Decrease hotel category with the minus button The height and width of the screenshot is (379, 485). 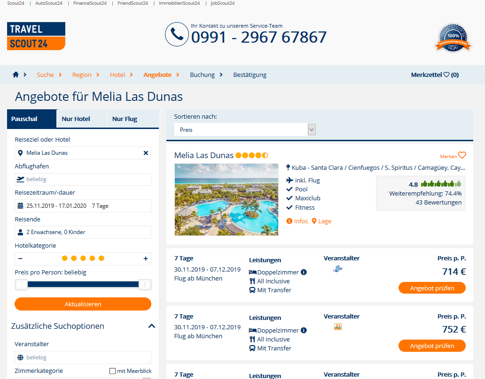(x=20, y=258)
